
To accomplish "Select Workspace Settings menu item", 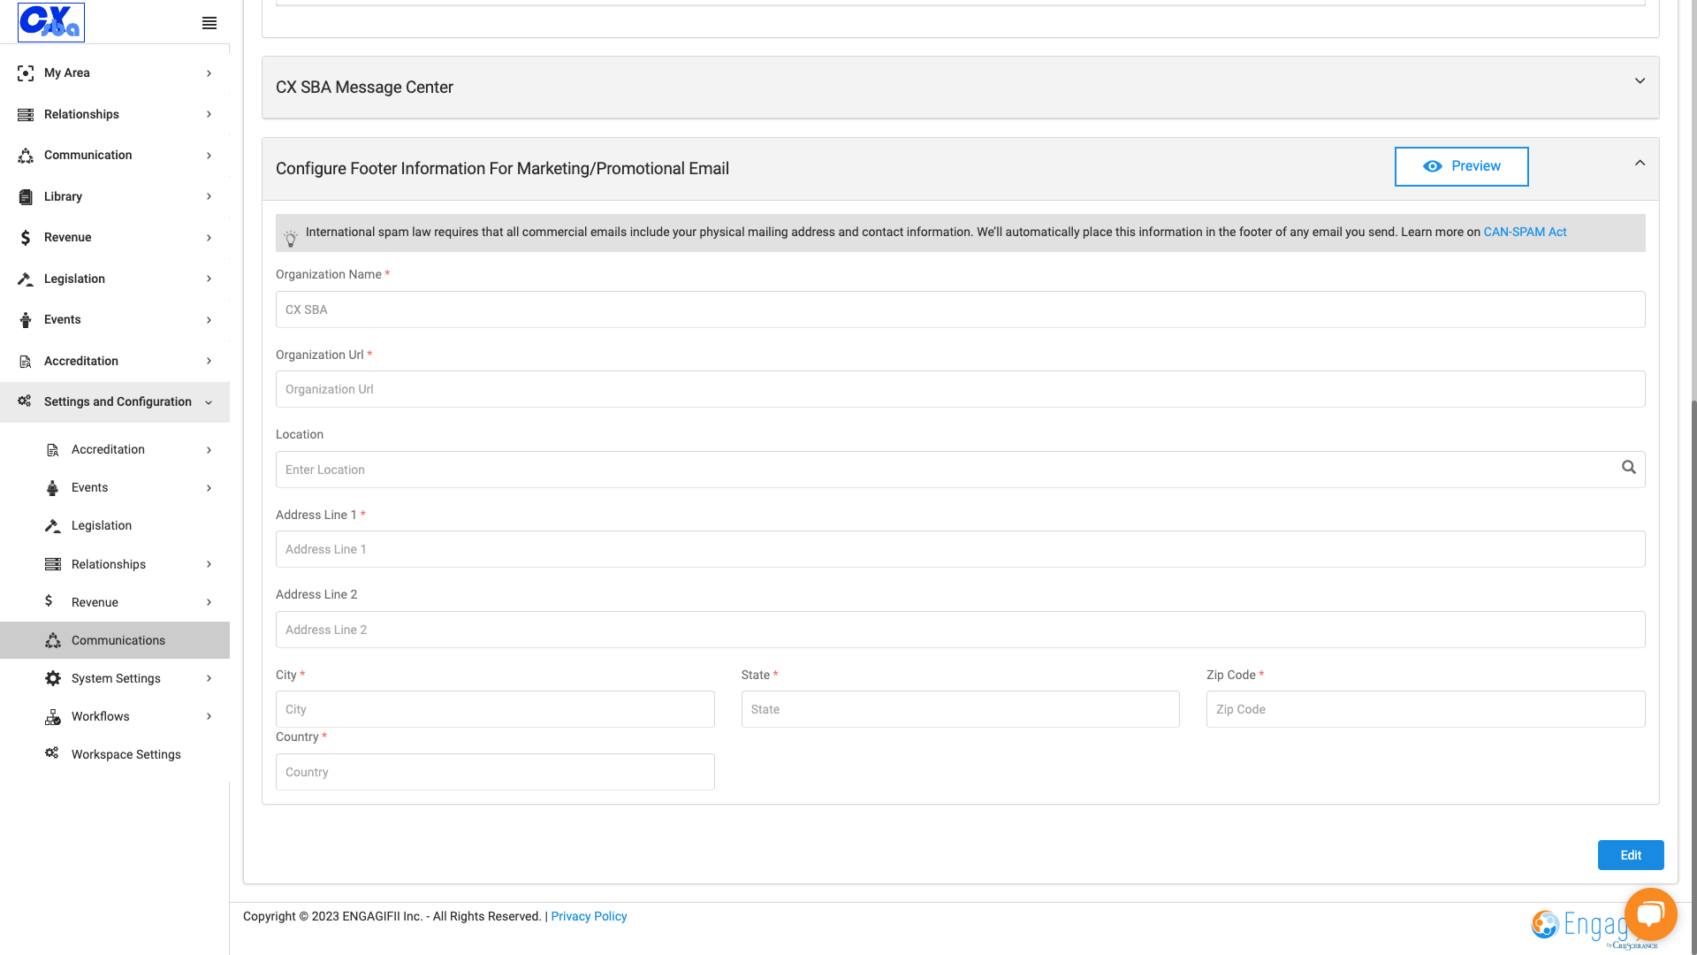I will click(x=115, y=754).
